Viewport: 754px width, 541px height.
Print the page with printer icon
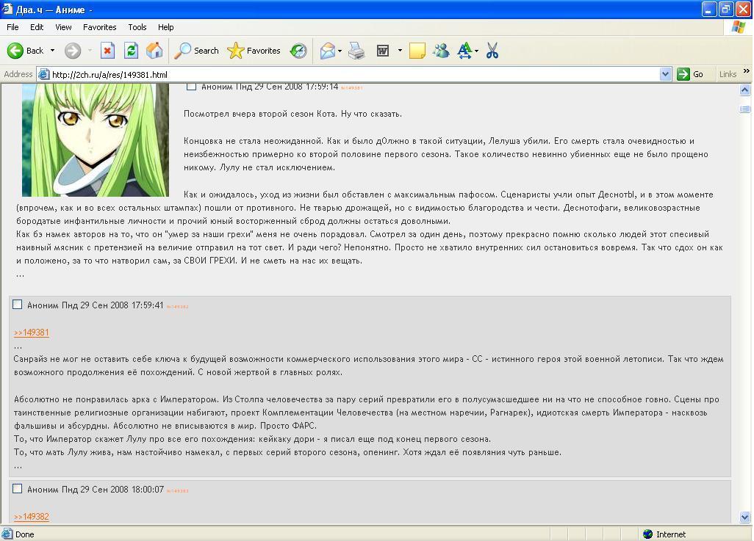coord(356,51)
